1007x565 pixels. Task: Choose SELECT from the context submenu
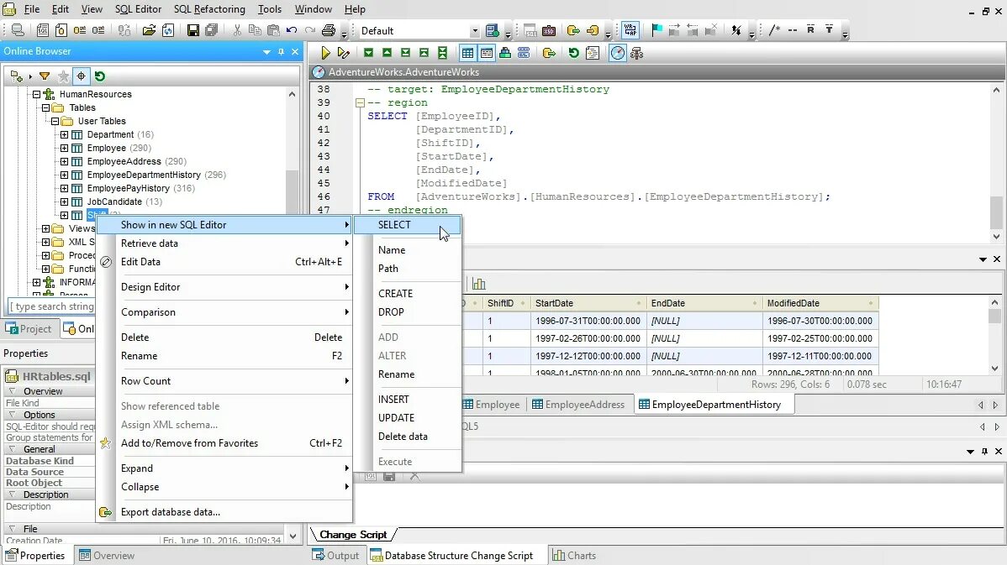pyautogui.click(x=395, y=225)
